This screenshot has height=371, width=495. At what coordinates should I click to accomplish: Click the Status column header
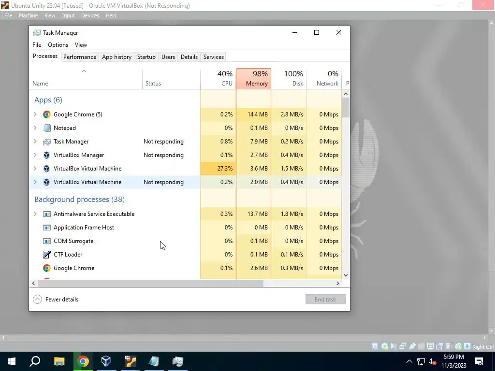coord(171,79)
